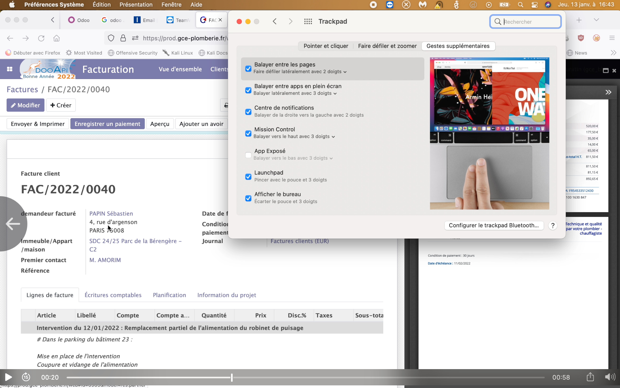Toggle Launchpad checkbox
This screenshot has width=620, height=388.
(248, 177)
